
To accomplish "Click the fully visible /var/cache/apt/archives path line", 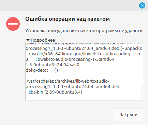I will tap(68, 81).
